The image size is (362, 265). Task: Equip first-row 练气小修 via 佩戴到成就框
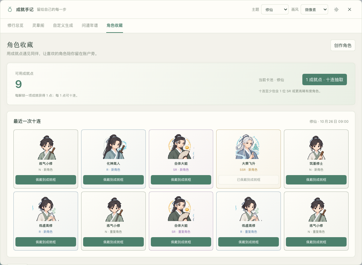coord(46,180)
